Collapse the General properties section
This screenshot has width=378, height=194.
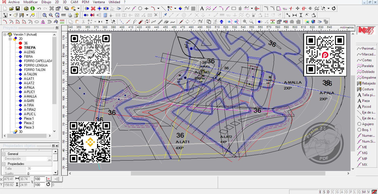(x=4, y=154)
